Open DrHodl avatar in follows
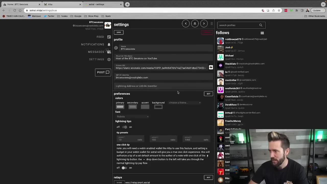The height and width of the screenshot is (184, 327). coord(220,114)
